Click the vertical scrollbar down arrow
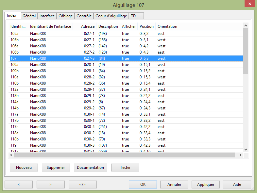Image resolution: width=257 pixels, height=193 pixels. tap(246, 150)
